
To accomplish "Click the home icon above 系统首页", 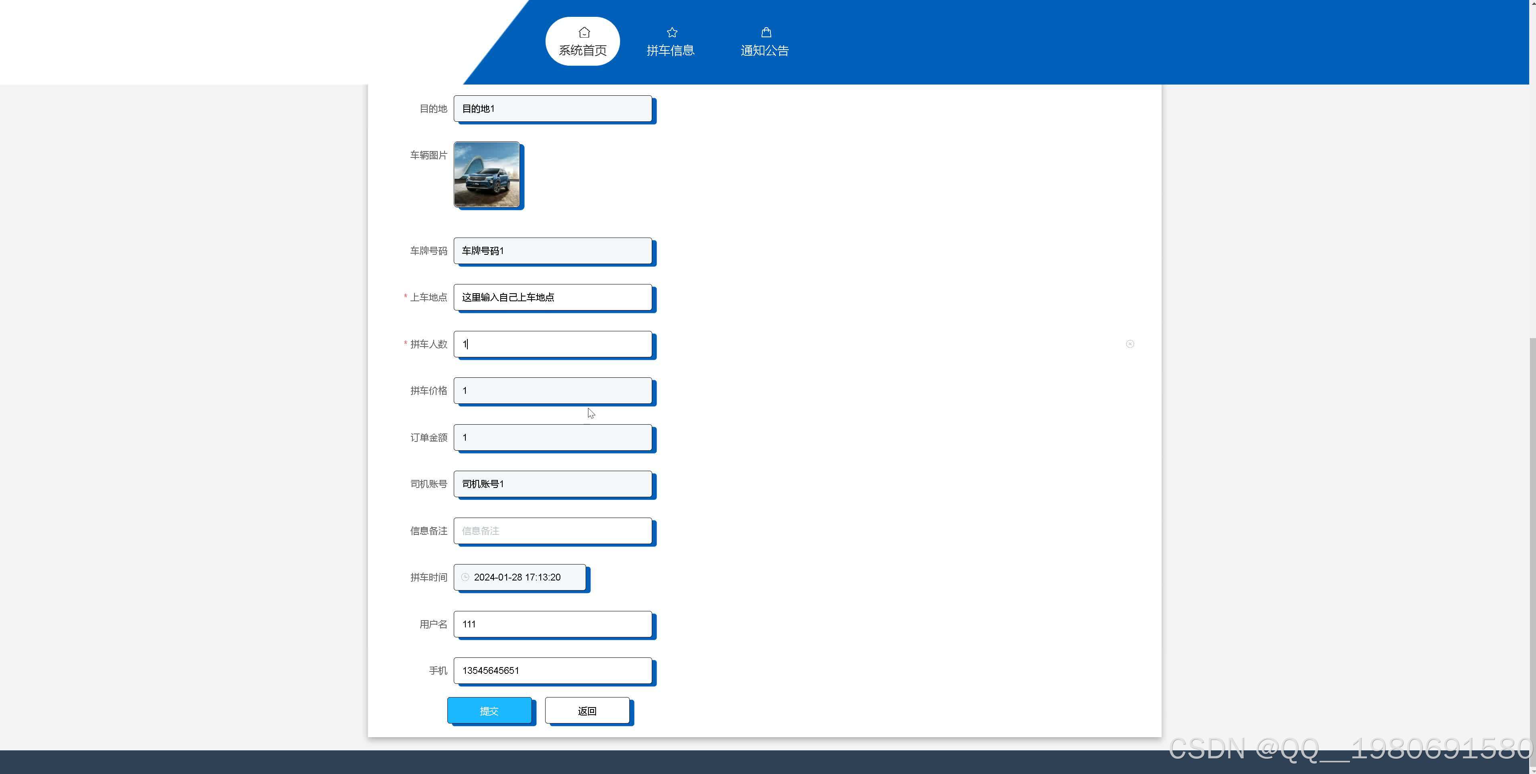I will (x=584, y=32).
